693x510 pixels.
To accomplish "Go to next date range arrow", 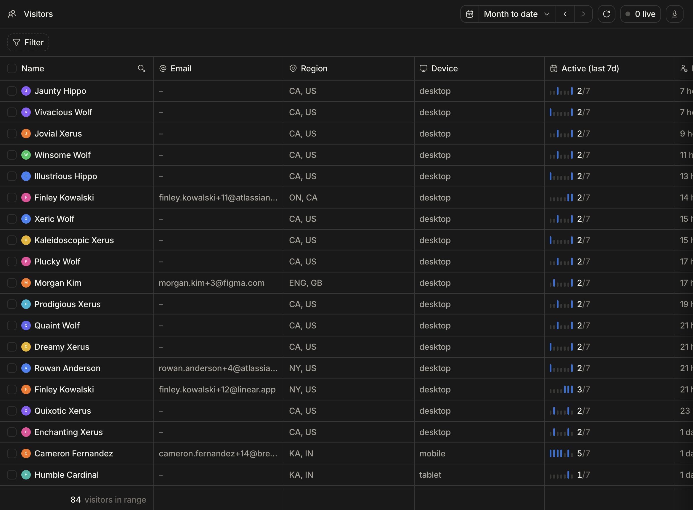I will 583,14.
